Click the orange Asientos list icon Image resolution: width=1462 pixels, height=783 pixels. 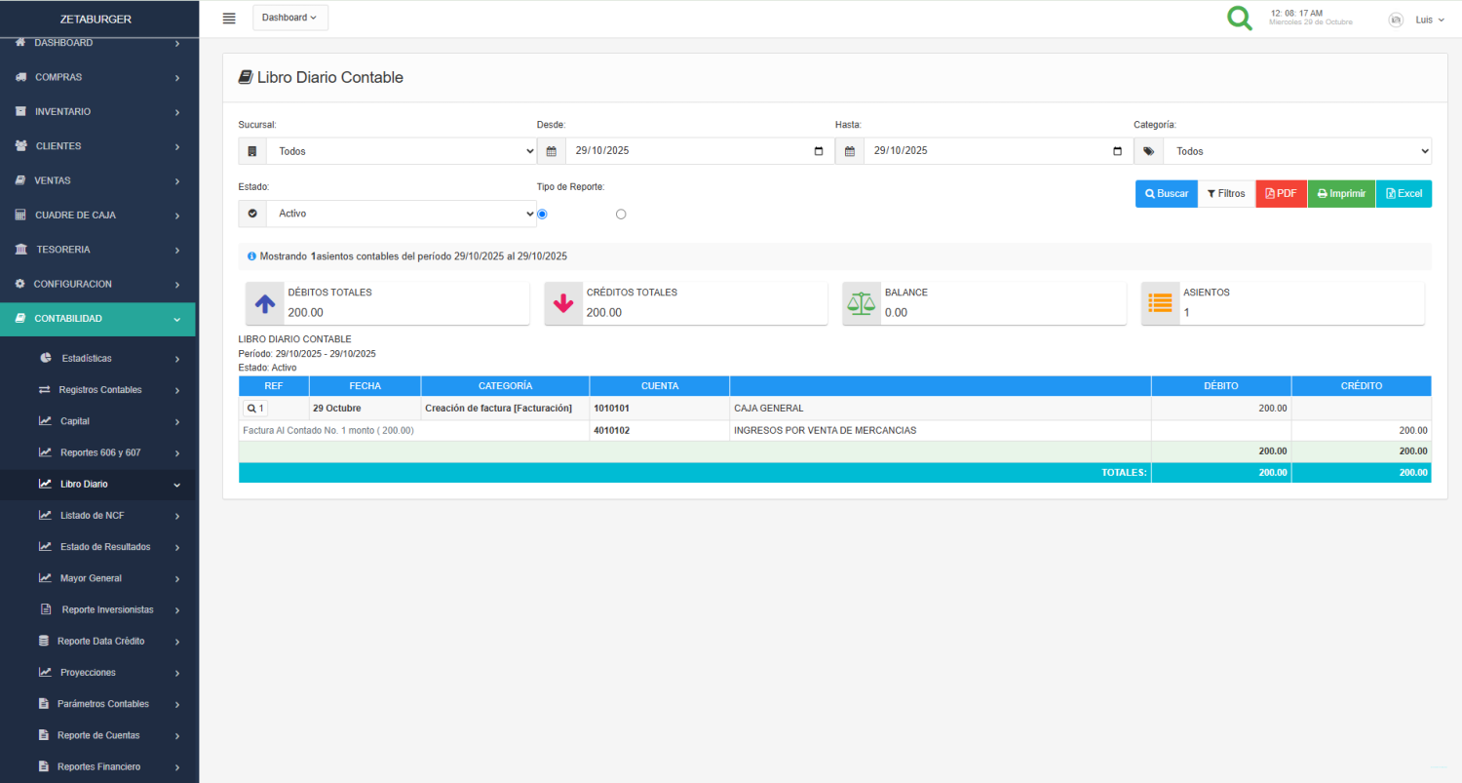click(1160, 303)
